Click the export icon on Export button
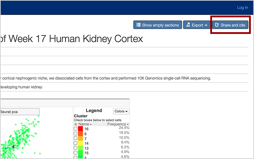The height and width of the screenshot is (159, 254). [188, 25]
